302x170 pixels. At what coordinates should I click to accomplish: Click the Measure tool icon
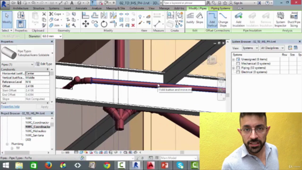click(x=157, y=24)
